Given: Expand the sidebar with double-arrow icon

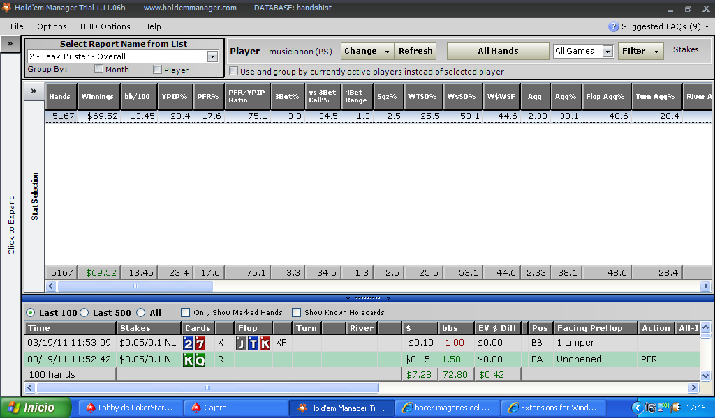Looking at the screenshot, I should pyautogui.click(x=10, y=43).
